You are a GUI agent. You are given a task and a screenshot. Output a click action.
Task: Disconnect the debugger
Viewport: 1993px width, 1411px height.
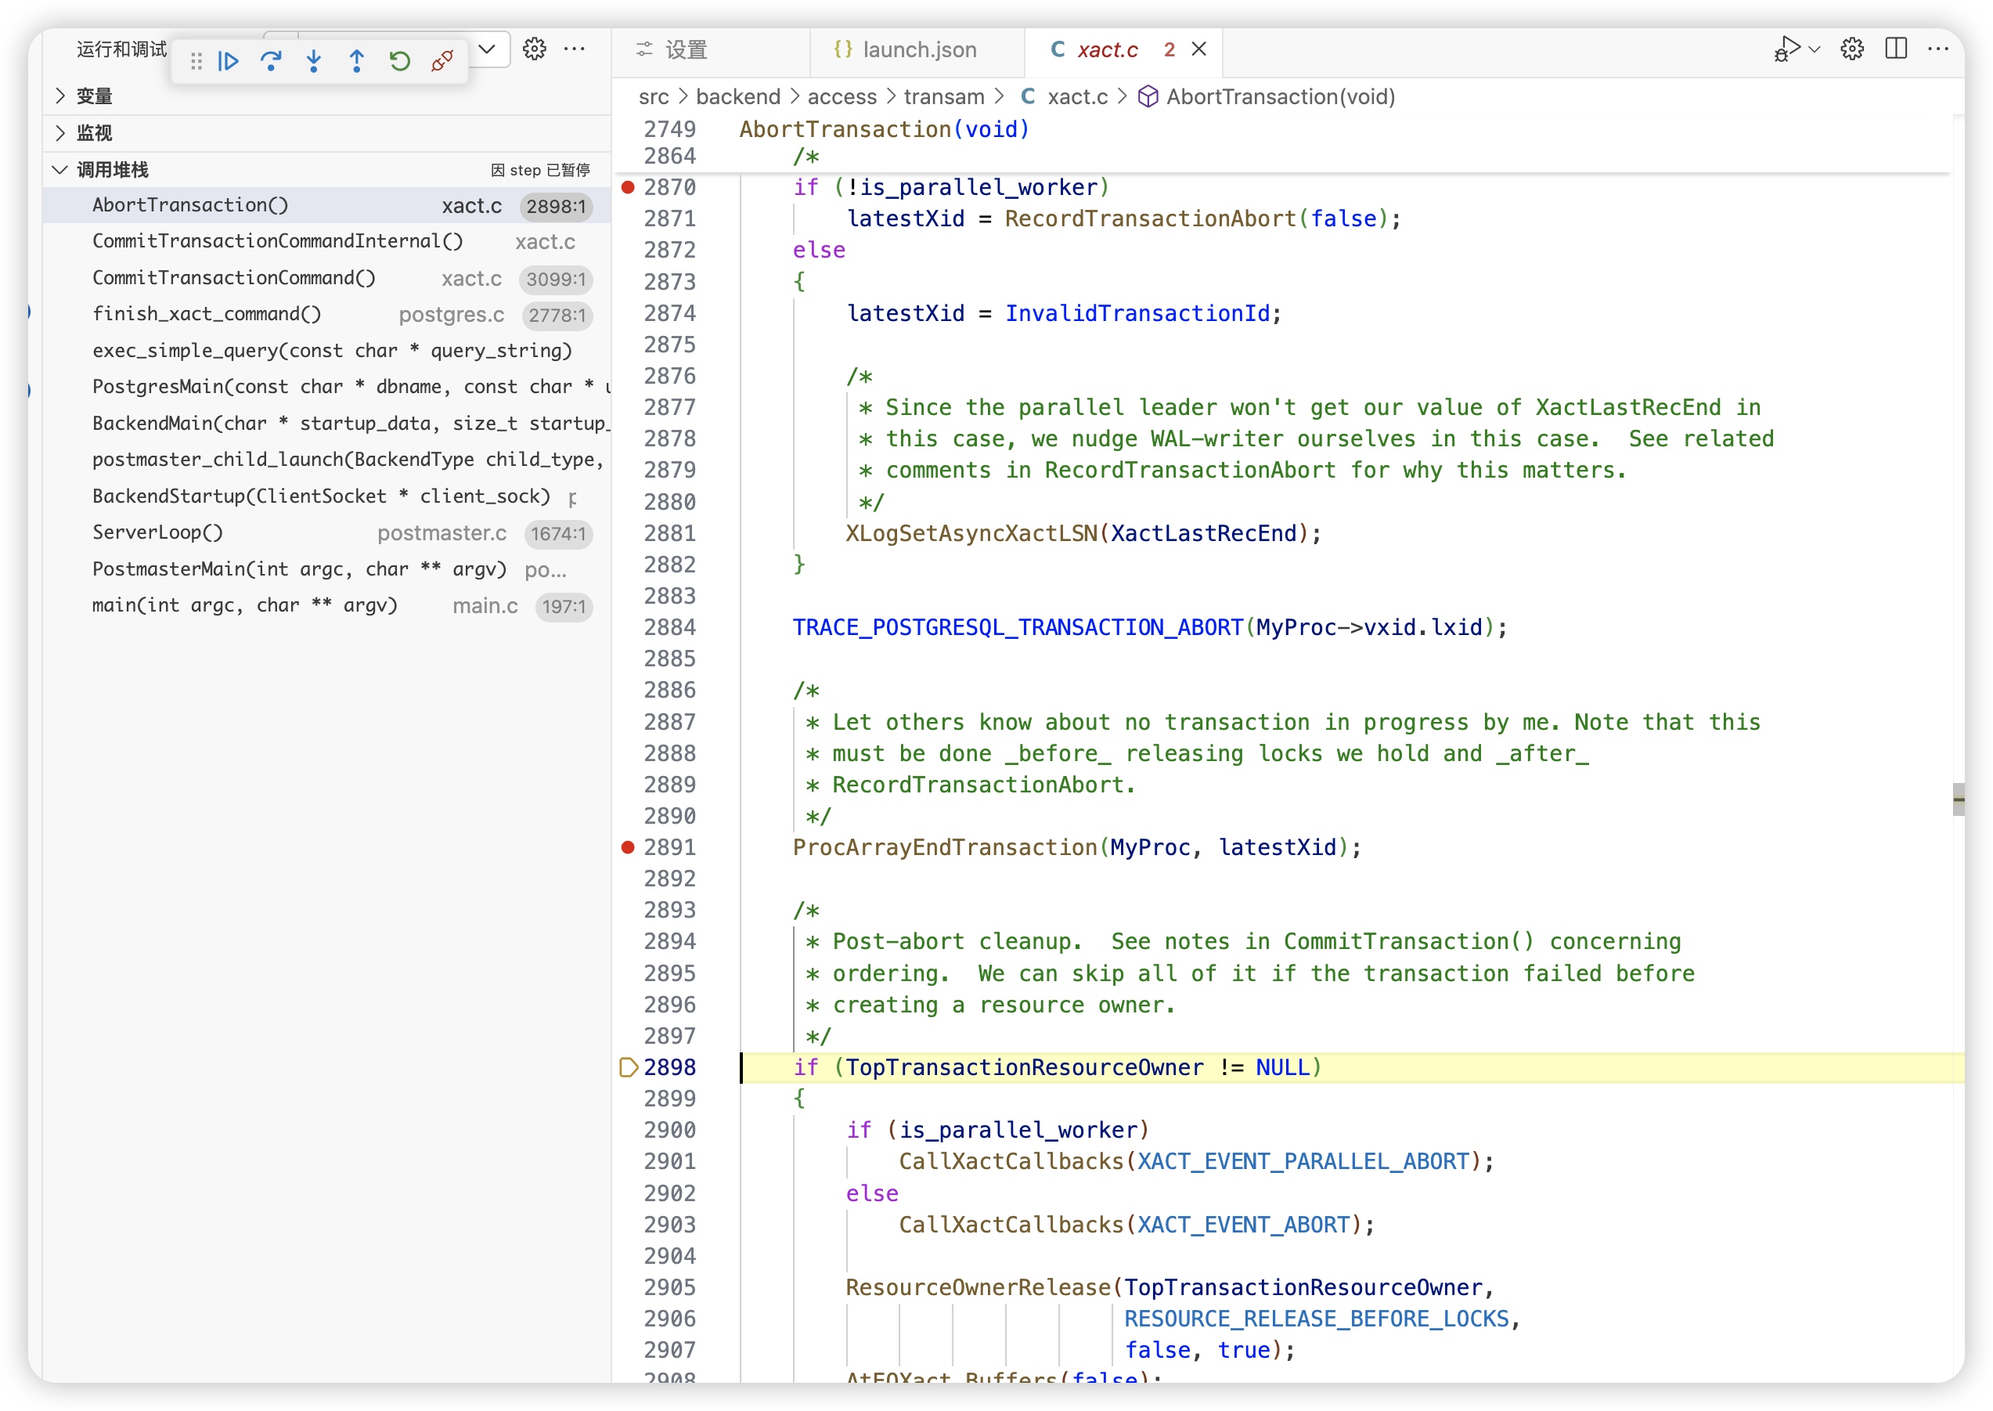click(x=442, y=61)
